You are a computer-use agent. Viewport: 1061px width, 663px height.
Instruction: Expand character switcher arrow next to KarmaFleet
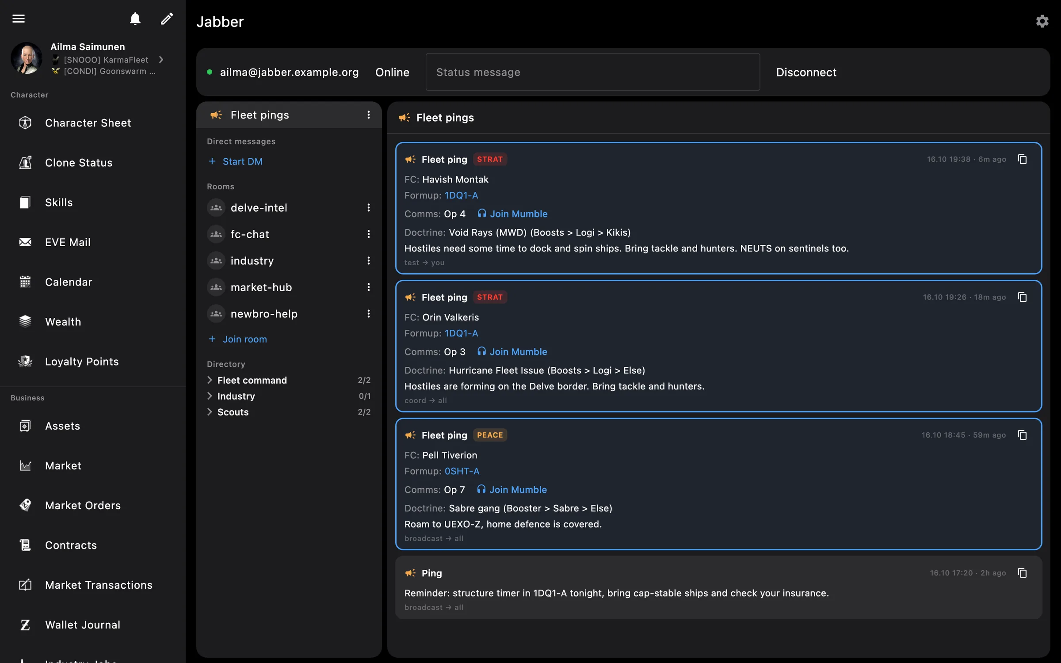tap(161, 60)
